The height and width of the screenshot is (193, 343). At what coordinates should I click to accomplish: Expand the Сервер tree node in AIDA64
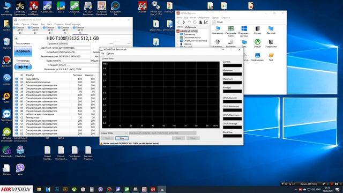tap(178, 44)
